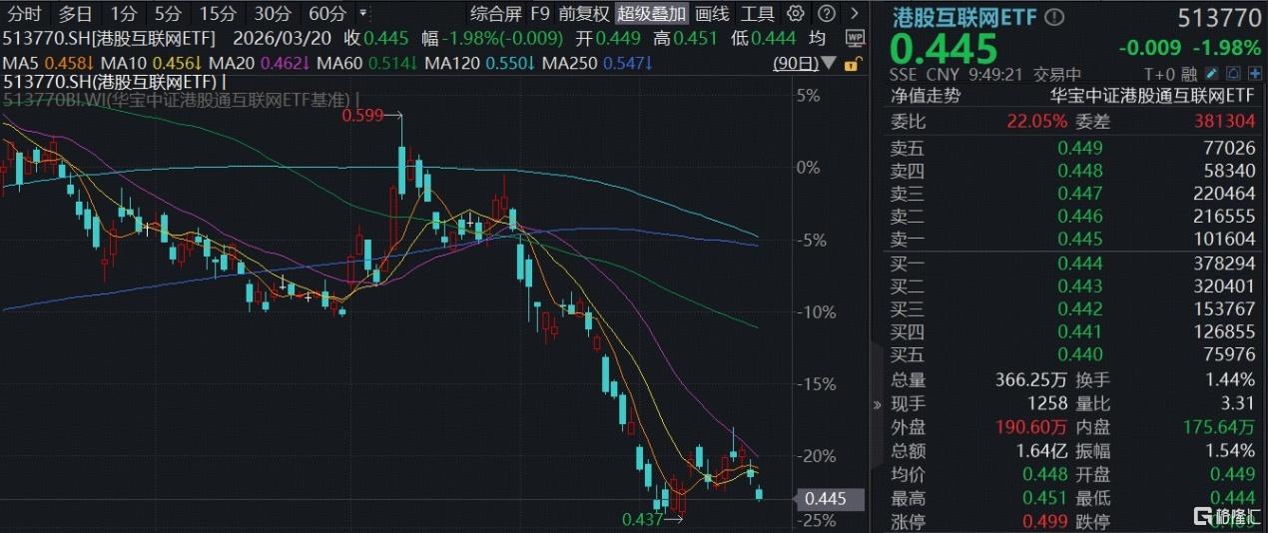Click the MA5 0.458 indicator label

50,63
